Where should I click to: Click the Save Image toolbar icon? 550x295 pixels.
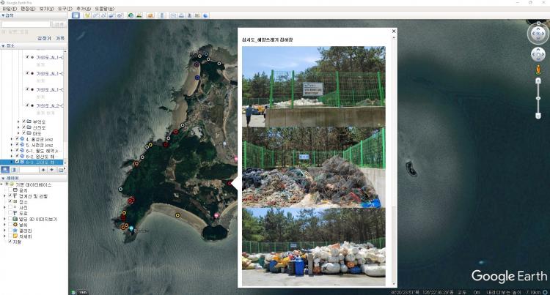point(189,15)
